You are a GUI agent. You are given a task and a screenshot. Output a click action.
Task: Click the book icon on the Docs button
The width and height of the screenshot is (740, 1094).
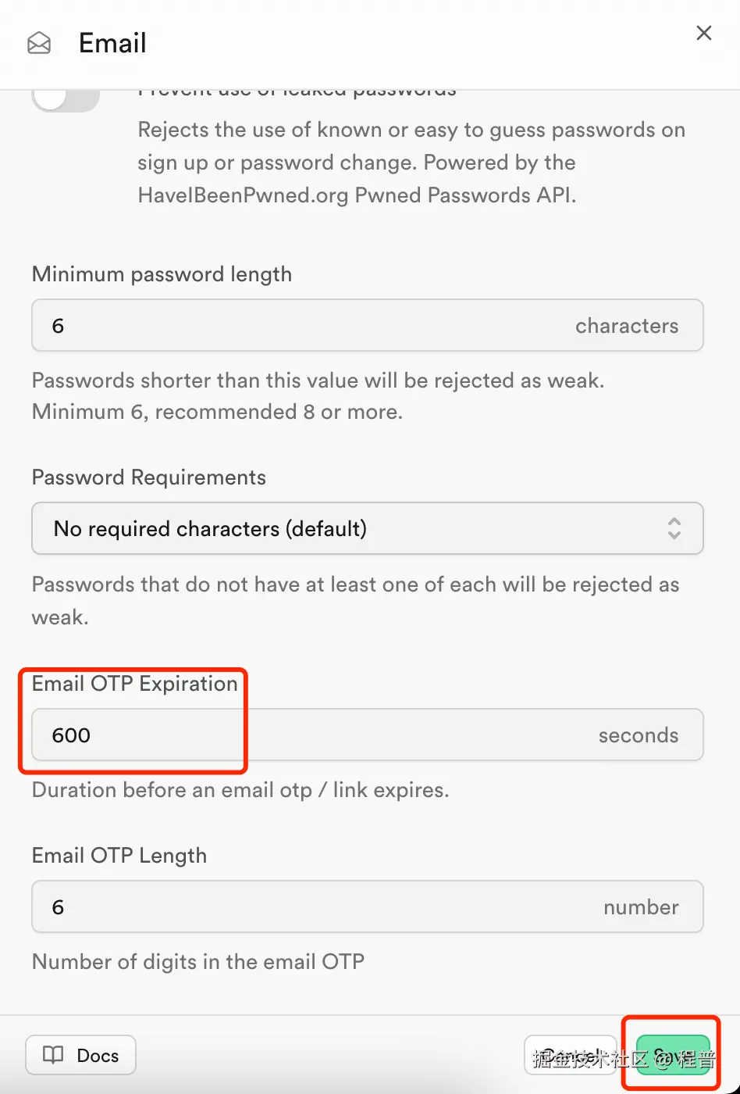[x=52, y=1055]
